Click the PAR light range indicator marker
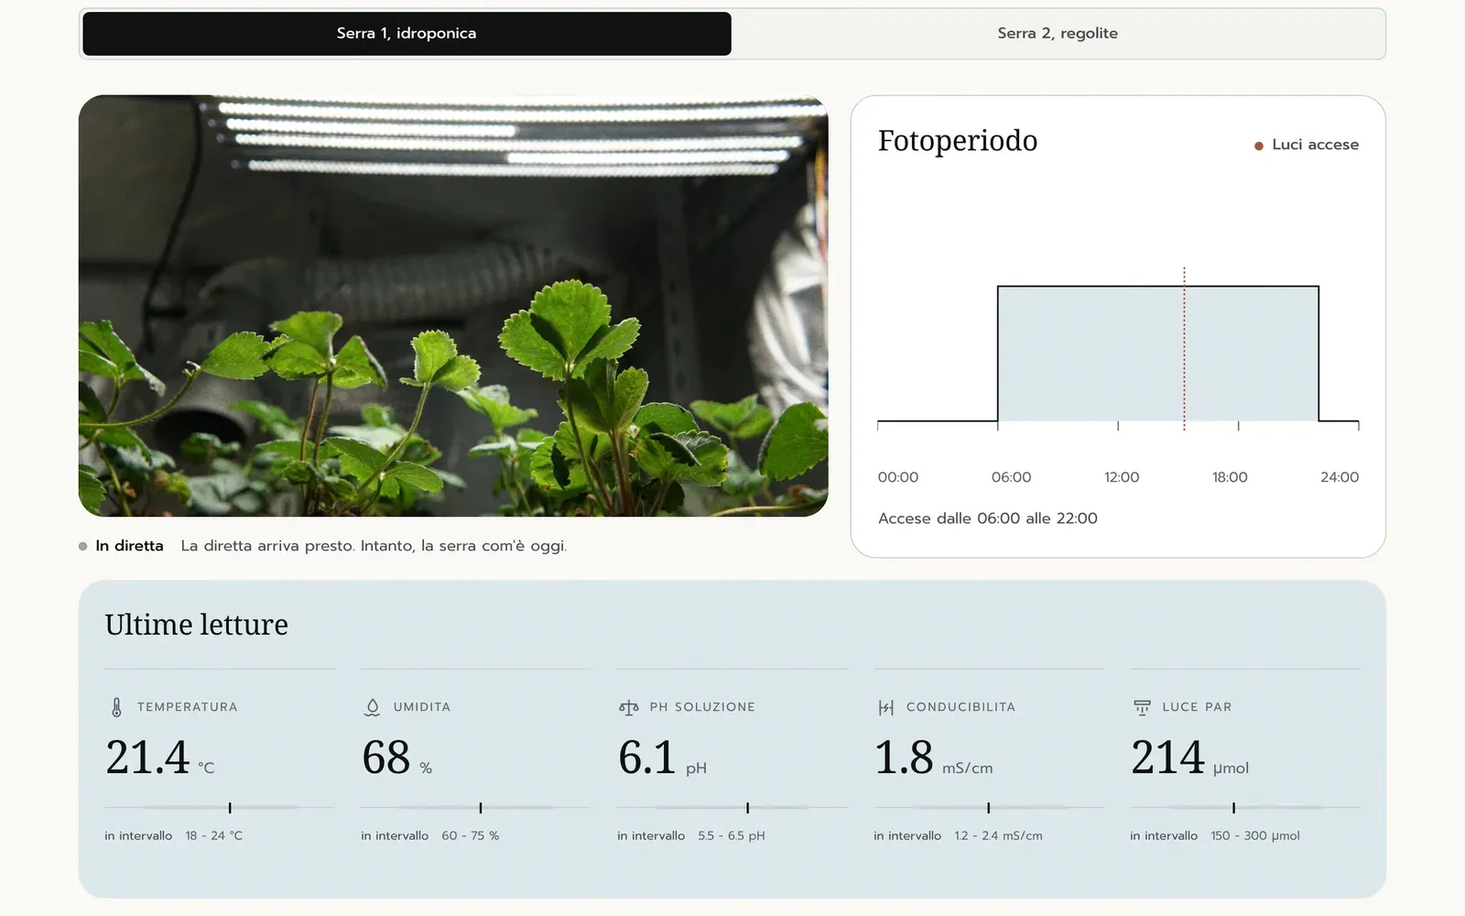The width and height of the screenshot is (1465, 916). (1234, 808)
